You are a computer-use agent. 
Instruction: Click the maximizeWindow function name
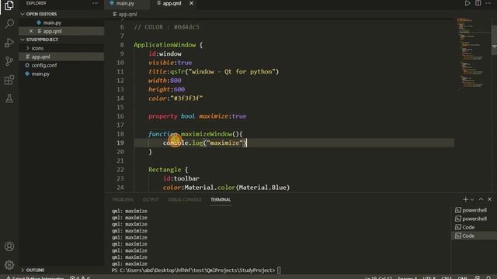[x=207, y=134]
